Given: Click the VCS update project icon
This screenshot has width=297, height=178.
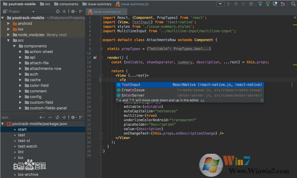Looking at the screenshot, I should [260, 4].
